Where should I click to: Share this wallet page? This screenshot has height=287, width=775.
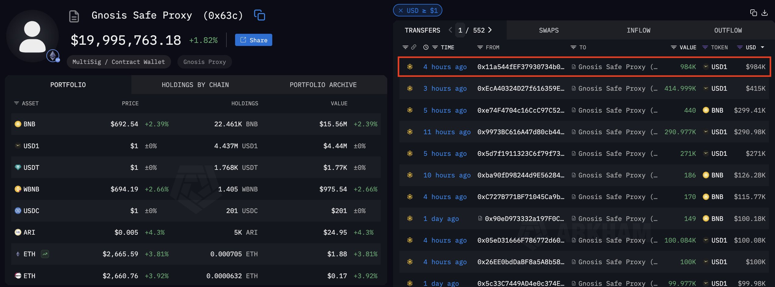pyautogui.click(x=254, y=40)
